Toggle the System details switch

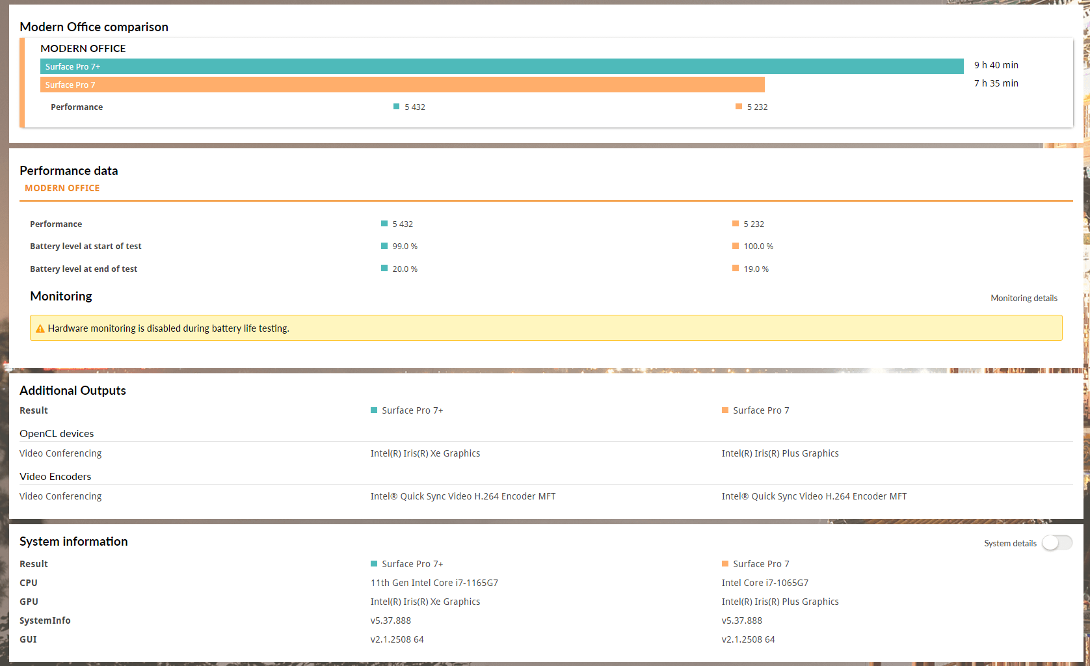tap(1057, 543)
